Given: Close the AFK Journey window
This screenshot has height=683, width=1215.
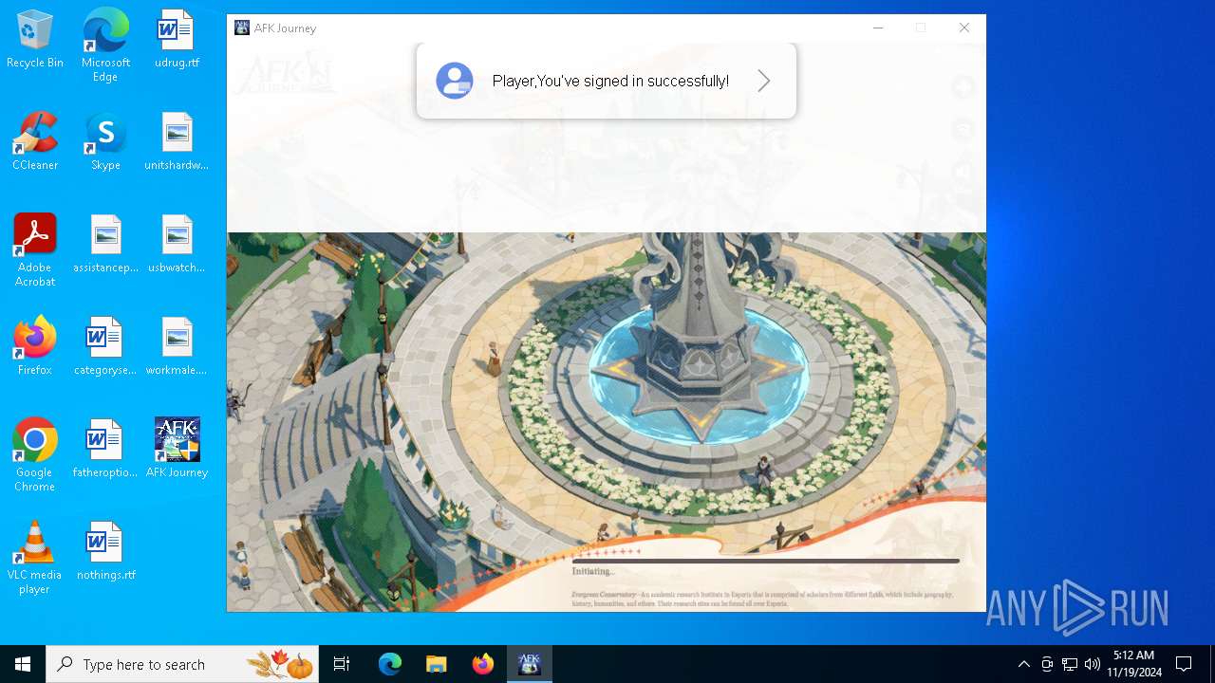Looking at the screenshot, I should 963,28.
